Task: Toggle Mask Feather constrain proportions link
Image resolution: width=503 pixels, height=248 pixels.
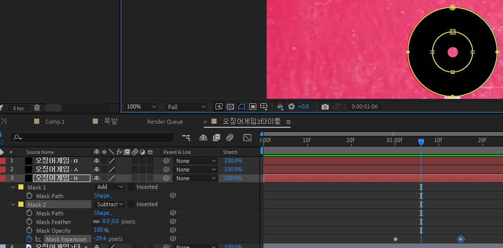Action: (96, 222)
